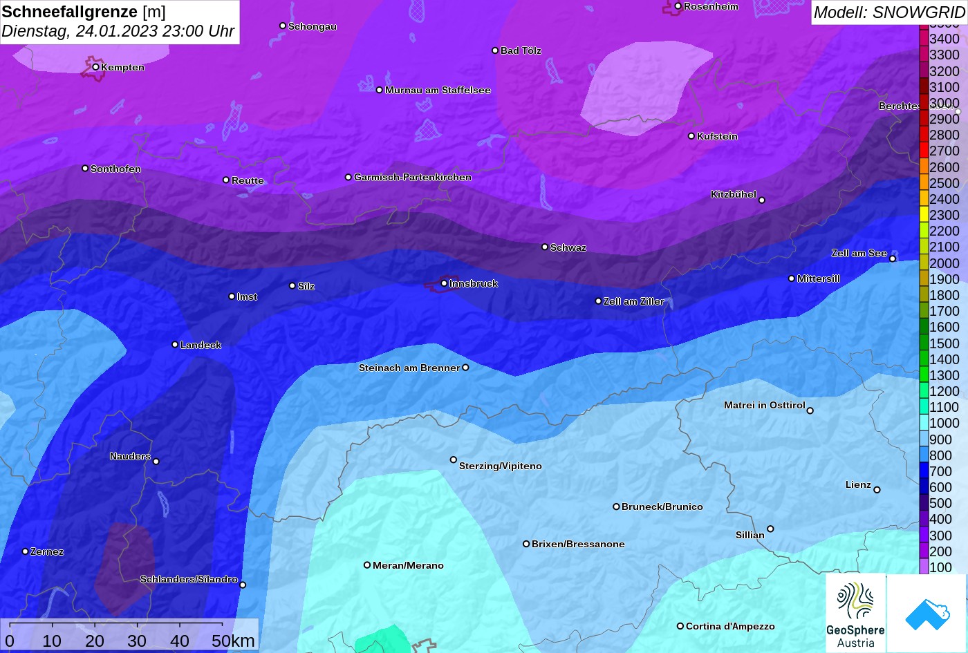Click the 'Modell: SNOWGRID' label
This screenshot has width=968, height=653.
(889, 12)
